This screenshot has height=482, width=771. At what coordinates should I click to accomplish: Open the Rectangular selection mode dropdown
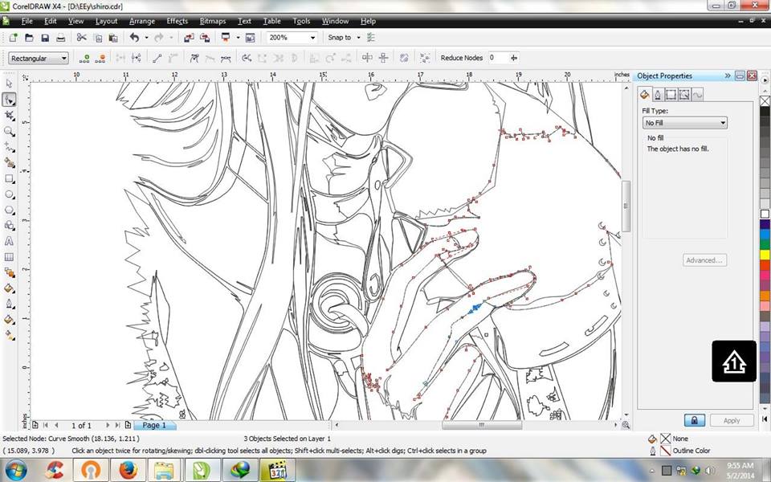point(38,58)
